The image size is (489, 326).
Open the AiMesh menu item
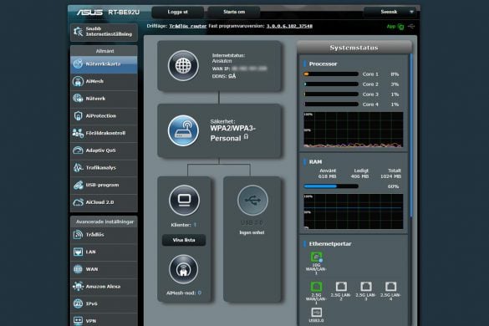point(104,81)
